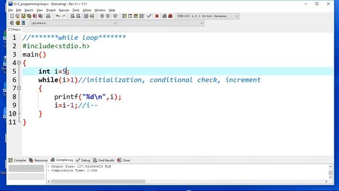Click the code line "int i=5;"
The width and height of the screenshot is (339, 191).
54,71
